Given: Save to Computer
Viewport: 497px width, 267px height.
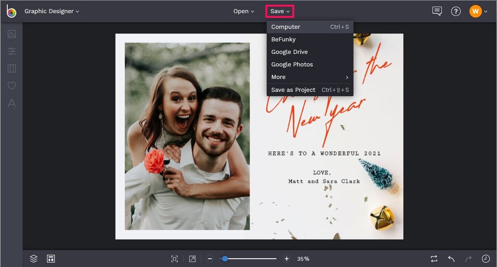Looking at the screenshot, I should [x=310, y=27].
